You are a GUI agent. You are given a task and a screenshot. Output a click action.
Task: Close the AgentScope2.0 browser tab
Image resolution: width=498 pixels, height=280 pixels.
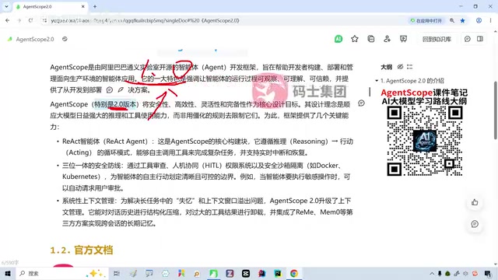point(83,6)
